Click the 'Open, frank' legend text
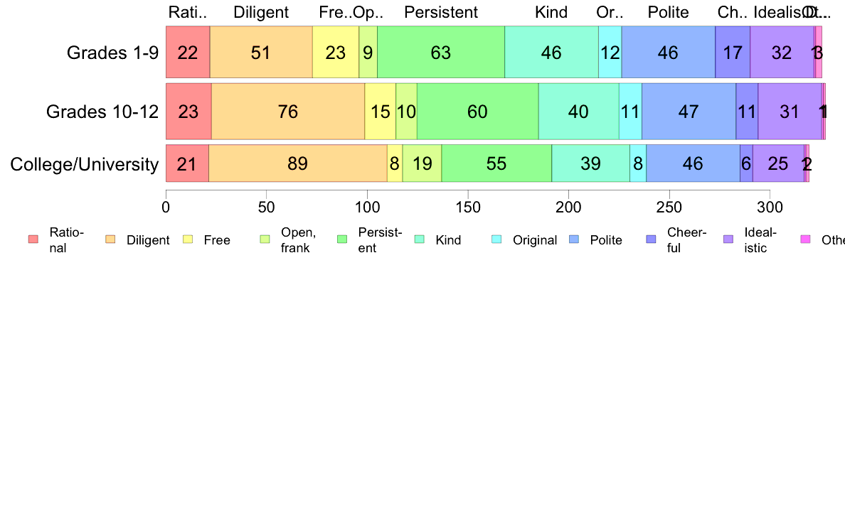The height and width of the screenshot is (523, 845). 294,239
